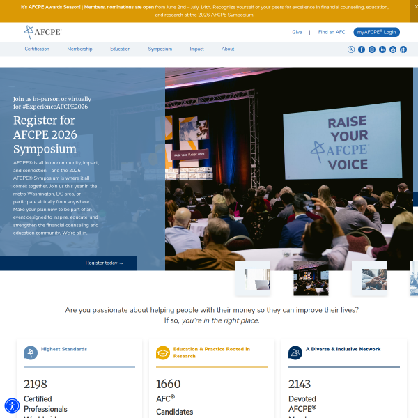
Task: Click the Devoted AFCPE label
Action: [x=302, y=404]
